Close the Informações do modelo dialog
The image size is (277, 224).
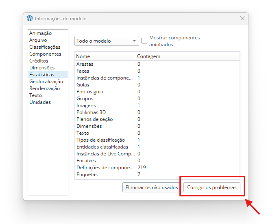coord(242,19)
